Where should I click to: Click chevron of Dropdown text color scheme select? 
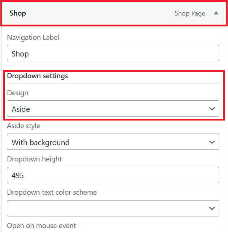(x=212, y=208)
